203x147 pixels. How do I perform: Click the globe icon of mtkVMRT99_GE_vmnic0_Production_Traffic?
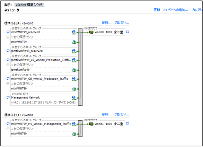pyautogui.click(x=74, y=79)
